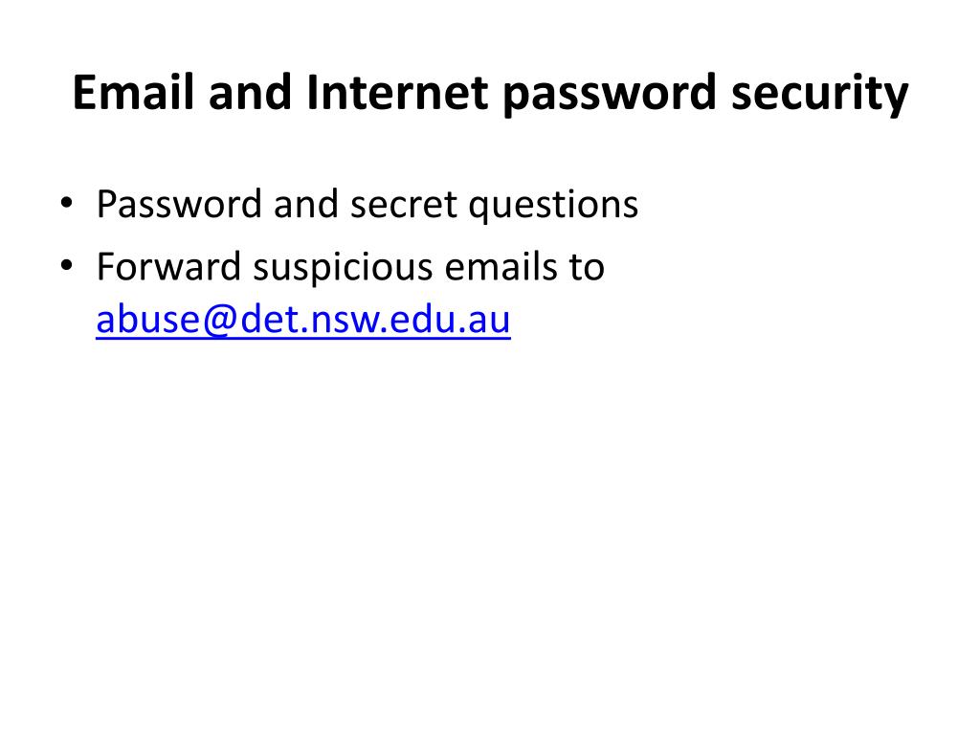This screenshot has width=980, height=735.
Task: Click the word 'password' in the title
Action: click(610, 95)
